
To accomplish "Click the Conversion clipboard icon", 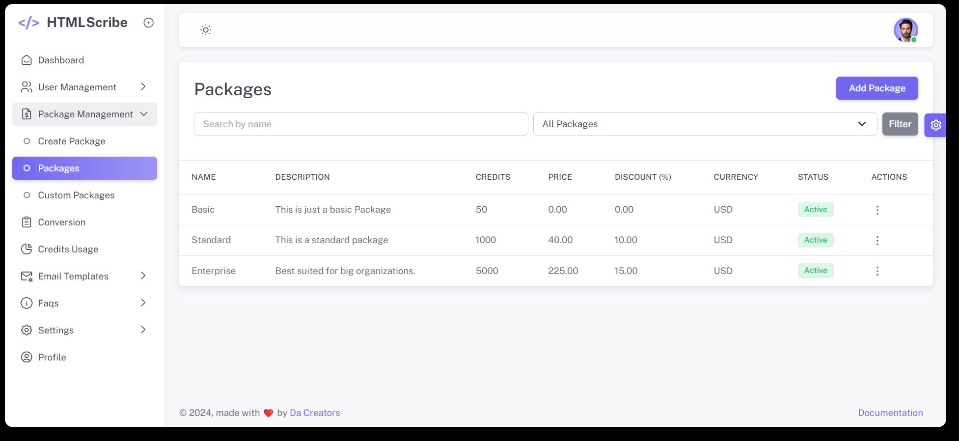I will tap(27, 222).
